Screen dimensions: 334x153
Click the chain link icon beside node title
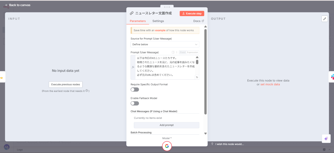pos(132,13)
